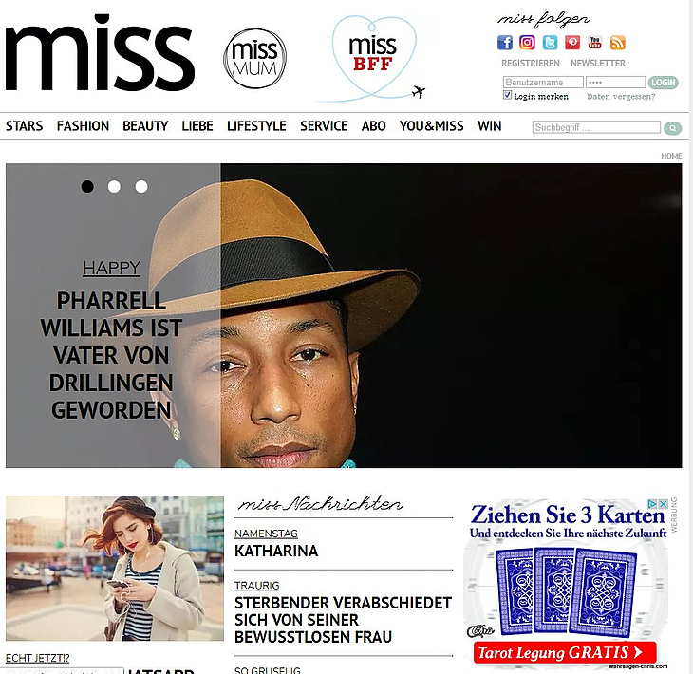Open the miss Facebook page icon
Image resolution: width=693 pixels, height=674 pixels.
pyautogui.click(x=505, y=43)
